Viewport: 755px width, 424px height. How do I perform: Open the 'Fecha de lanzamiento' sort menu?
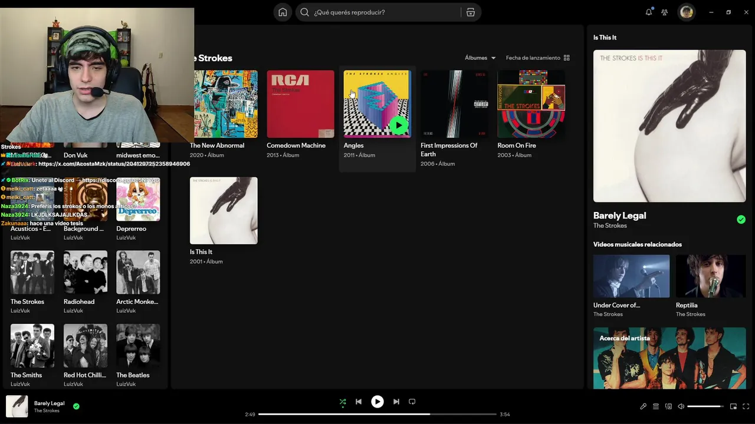[x=537, y=58]
